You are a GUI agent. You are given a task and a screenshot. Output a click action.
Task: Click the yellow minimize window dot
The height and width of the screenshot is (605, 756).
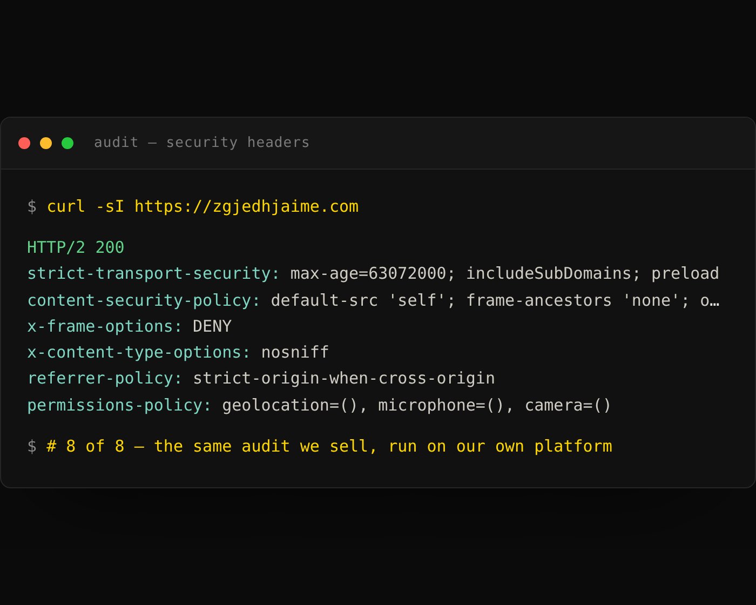click(46, 143)
